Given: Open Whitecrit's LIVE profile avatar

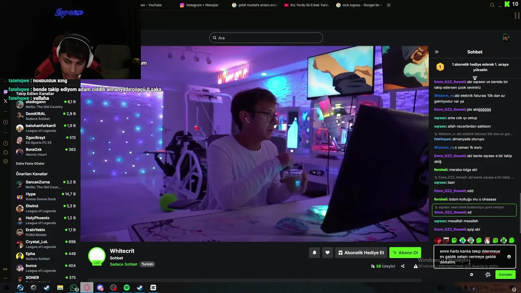Looking at the screenshot, I should (97, 256).
